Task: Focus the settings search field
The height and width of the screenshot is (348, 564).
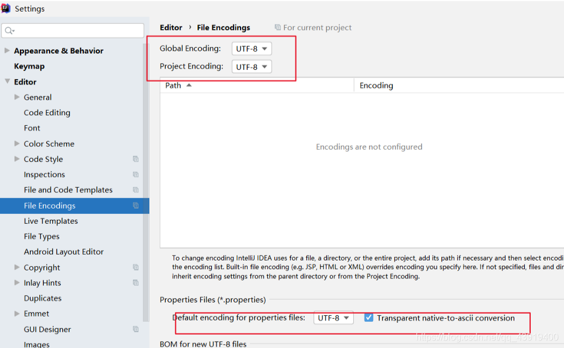Action: (x=72, y=31)
